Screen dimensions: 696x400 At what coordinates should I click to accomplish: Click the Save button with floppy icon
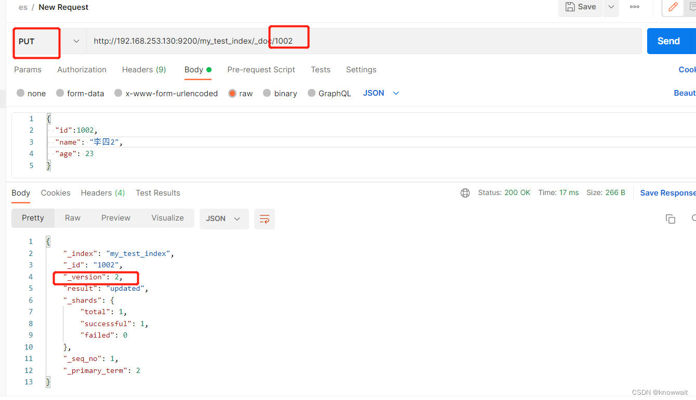pyautogui.click(x=581, y=7)
